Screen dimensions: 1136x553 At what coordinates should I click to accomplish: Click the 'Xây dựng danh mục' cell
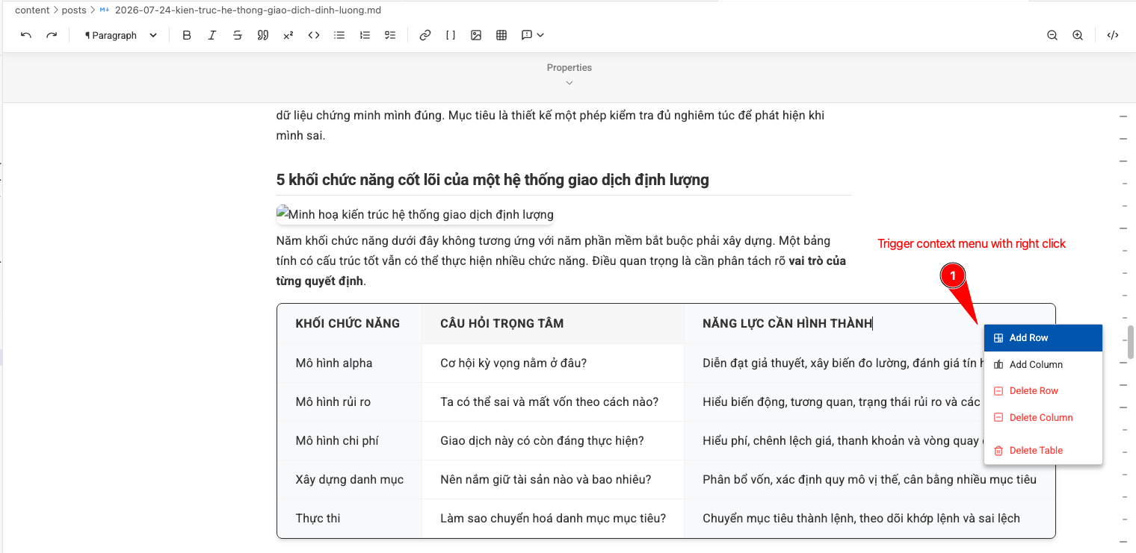click(350, 480)
